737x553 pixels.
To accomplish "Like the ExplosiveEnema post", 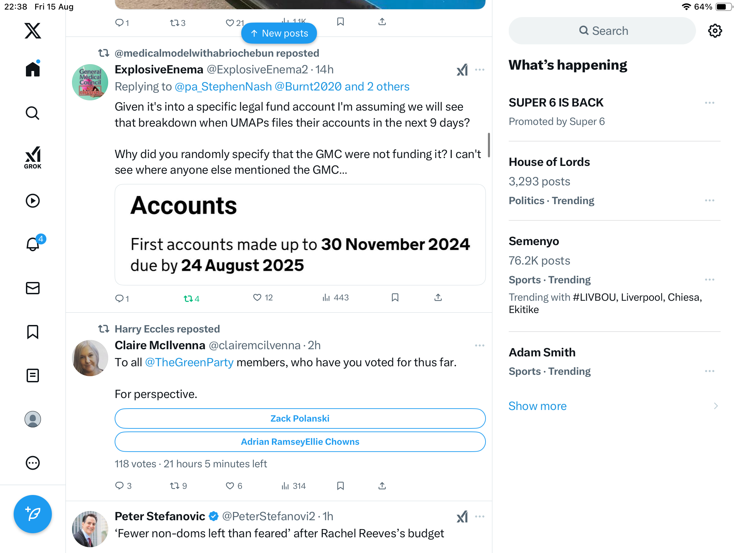I will coord(257,298).
